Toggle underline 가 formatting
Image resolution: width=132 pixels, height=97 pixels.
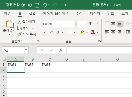[x=58, y=32]
